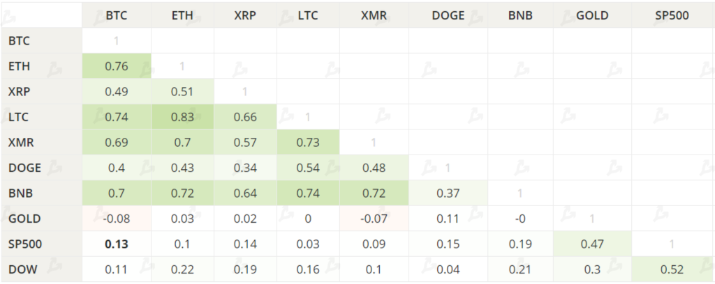Select the 0.76 ETH-BTC correlation cell
The image size is (715, 284).
point(116,66)
